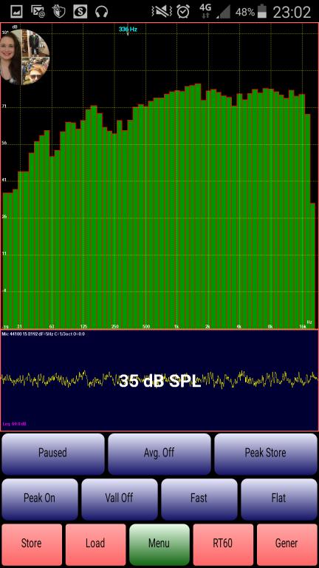Screen dimensions: 319x568
Task: Toggle the Vall Off button
Action: tap(120, 498)
